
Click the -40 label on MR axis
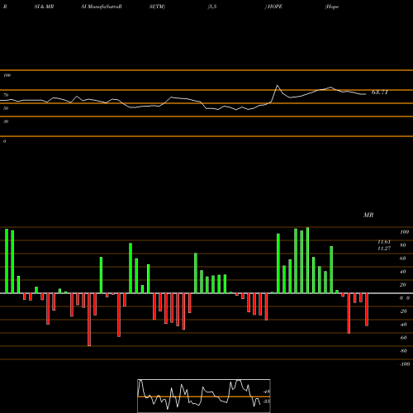tap(403, 325)
